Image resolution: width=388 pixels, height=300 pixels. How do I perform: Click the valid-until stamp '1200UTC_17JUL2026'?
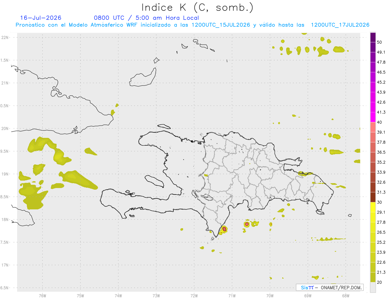(x=340, y=25)
